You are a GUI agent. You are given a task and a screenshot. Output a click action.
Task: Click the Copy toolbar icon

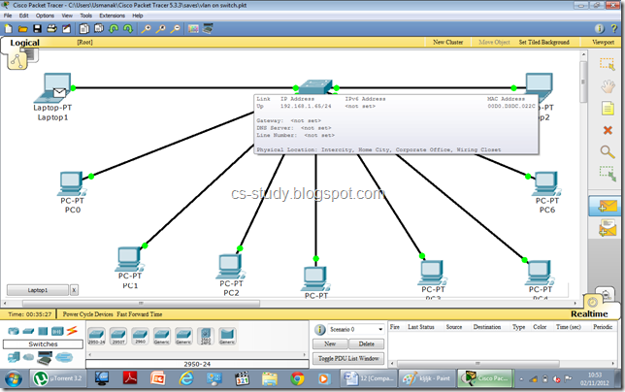pos(84,29)
